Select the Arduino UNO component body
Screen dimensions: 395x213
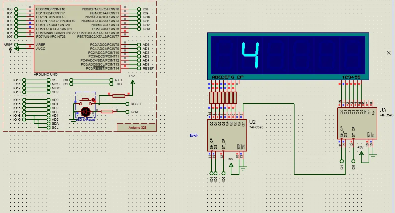click(x=77, y=38)
